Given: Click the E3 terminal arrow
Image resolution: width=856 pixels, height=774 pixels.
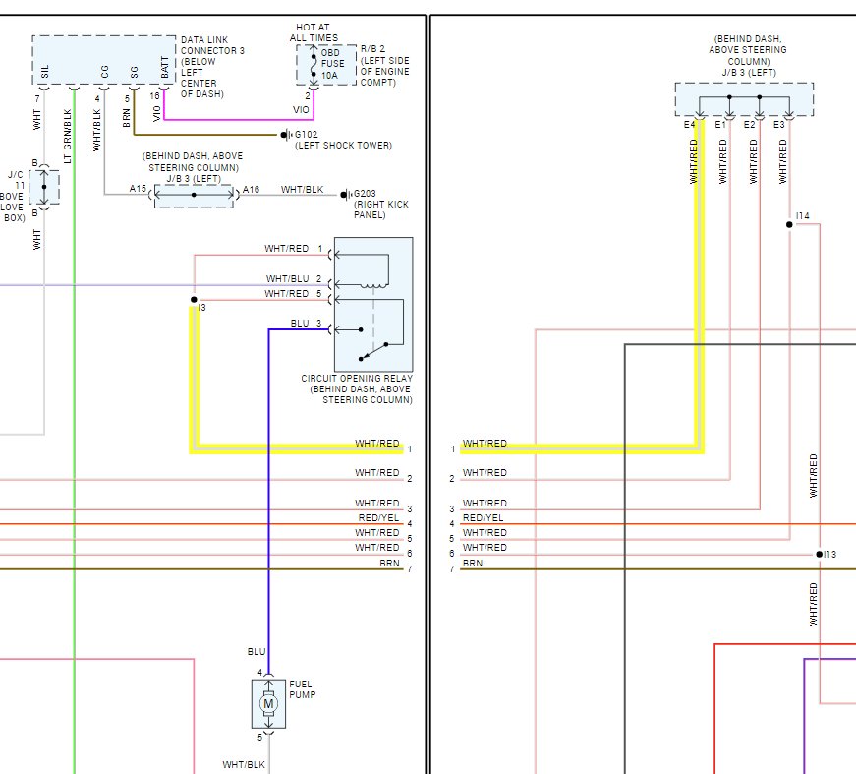Looking at the screenshot, I should point(789,114).
